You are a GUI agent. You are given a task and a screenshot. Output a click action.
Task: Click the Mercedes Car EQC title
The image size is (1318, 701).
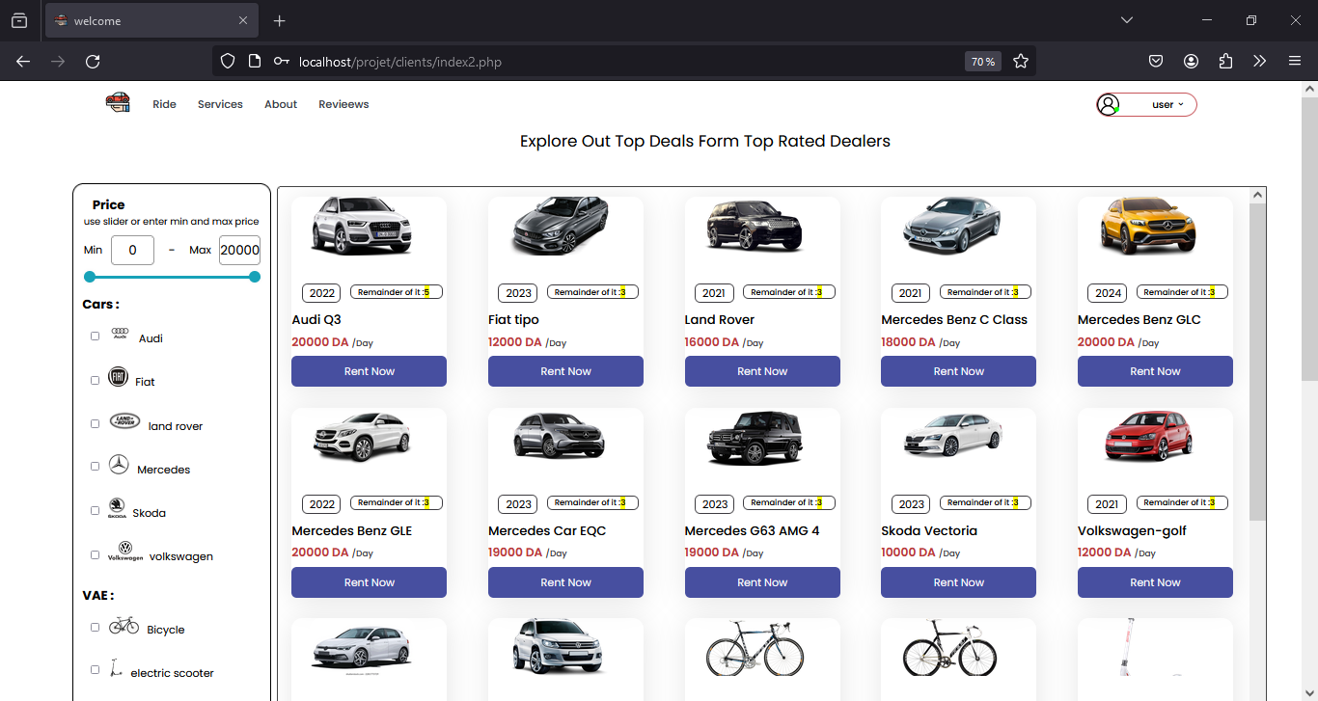pos(547,531)
